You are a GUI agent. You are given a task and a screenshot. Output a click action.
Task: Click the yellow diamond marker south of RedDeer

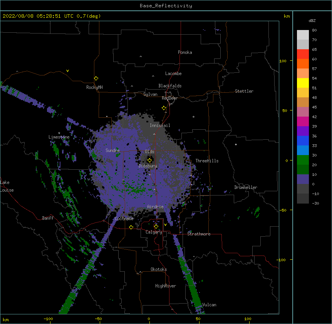[x=164, y=108]
